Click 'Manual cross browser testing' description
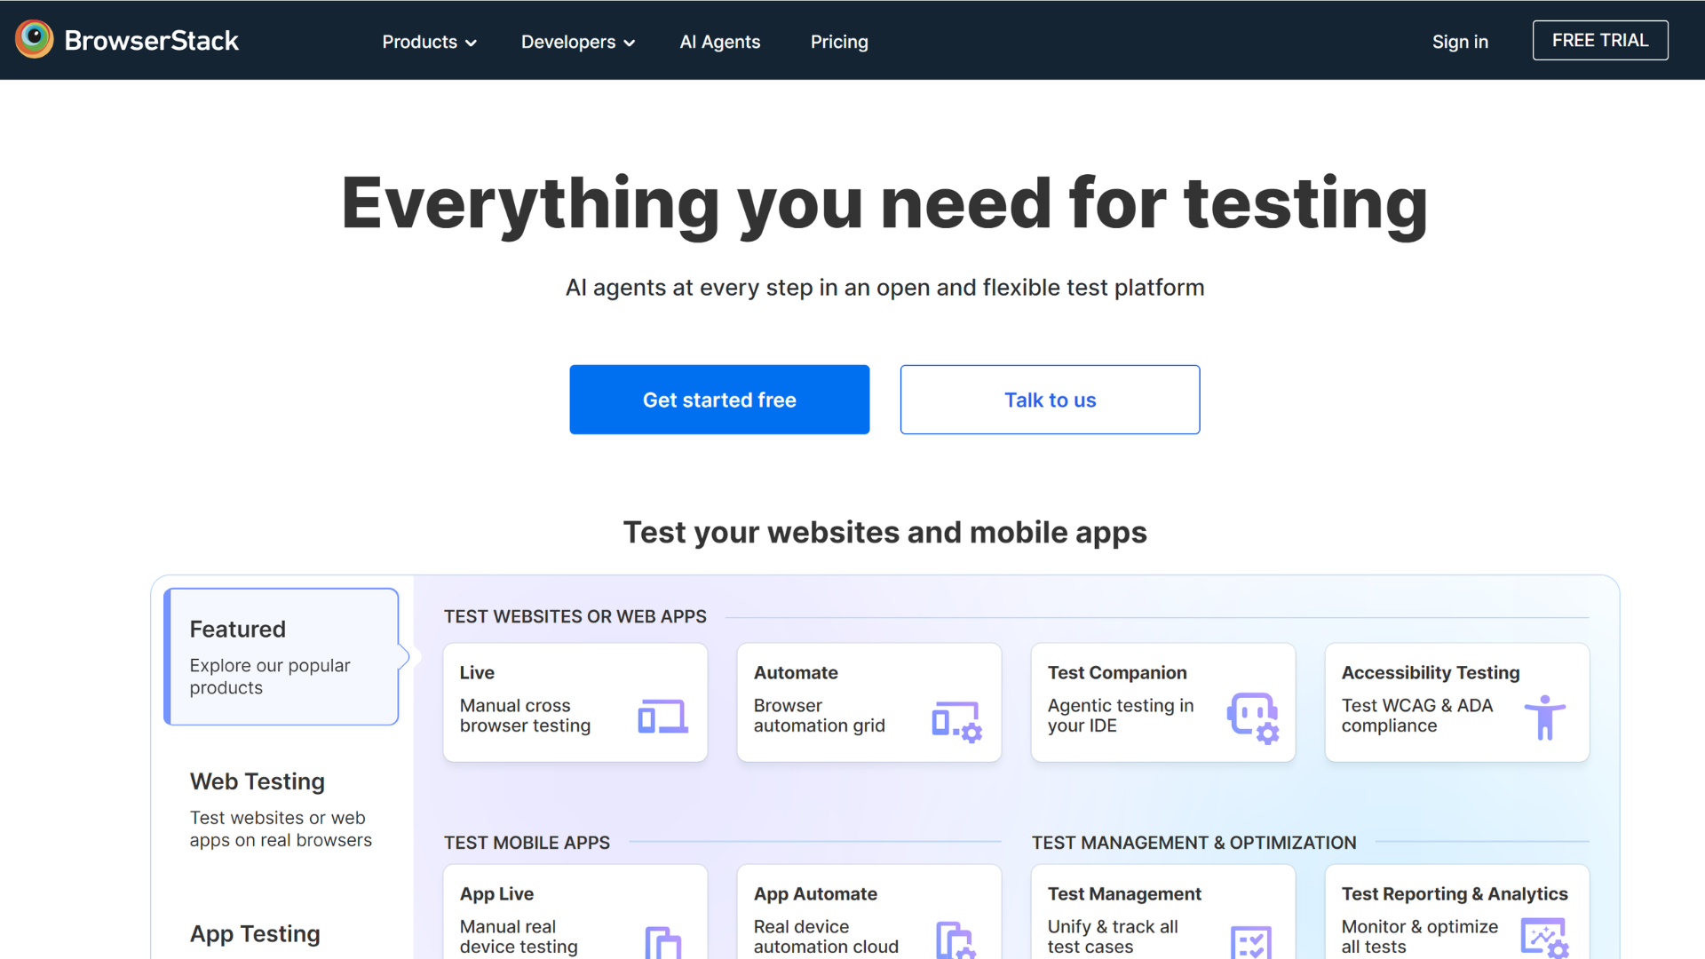Screen dimensions: 1705x959 (525, 715)
